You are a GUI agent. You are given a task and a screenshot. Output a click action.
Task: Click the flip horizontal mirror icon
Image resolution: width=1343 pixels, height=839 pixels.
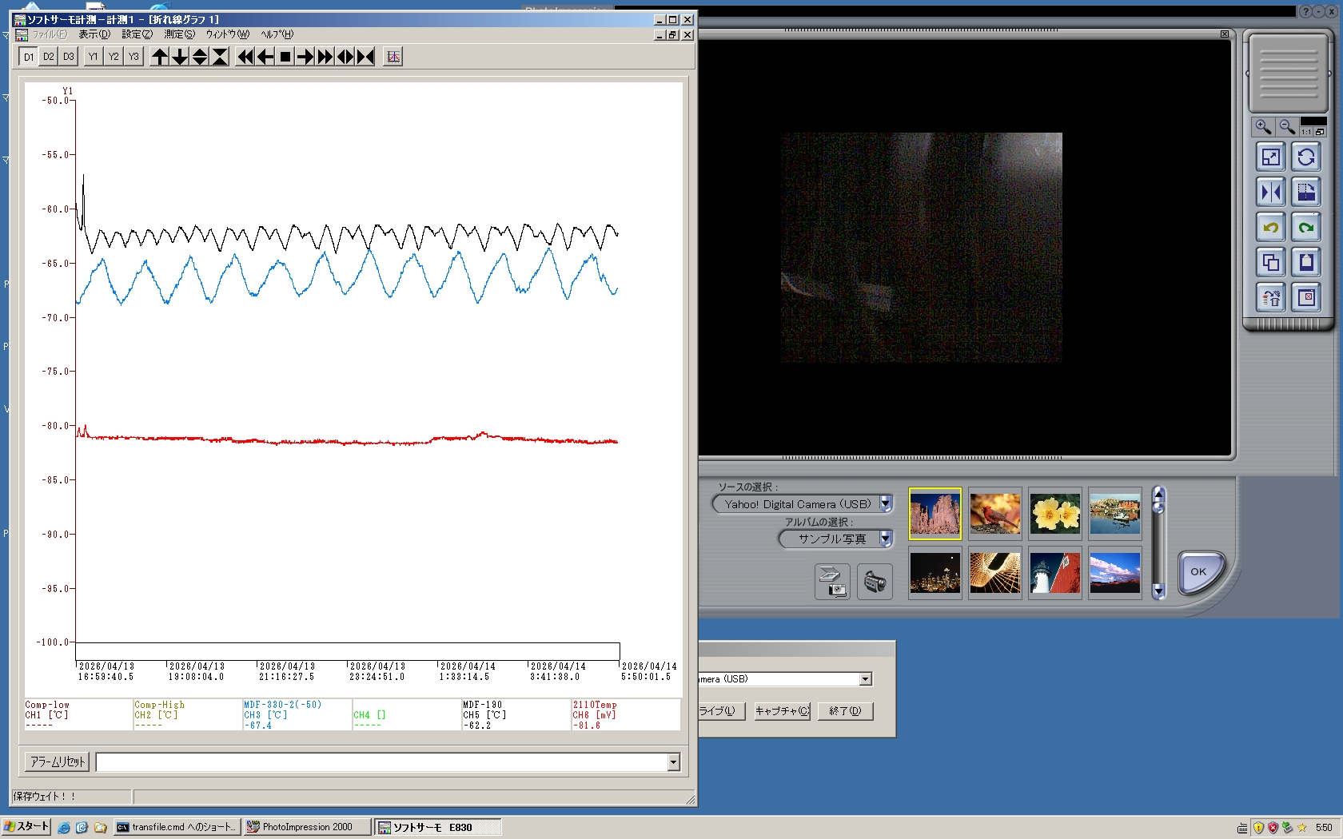tap(1270, 193)
